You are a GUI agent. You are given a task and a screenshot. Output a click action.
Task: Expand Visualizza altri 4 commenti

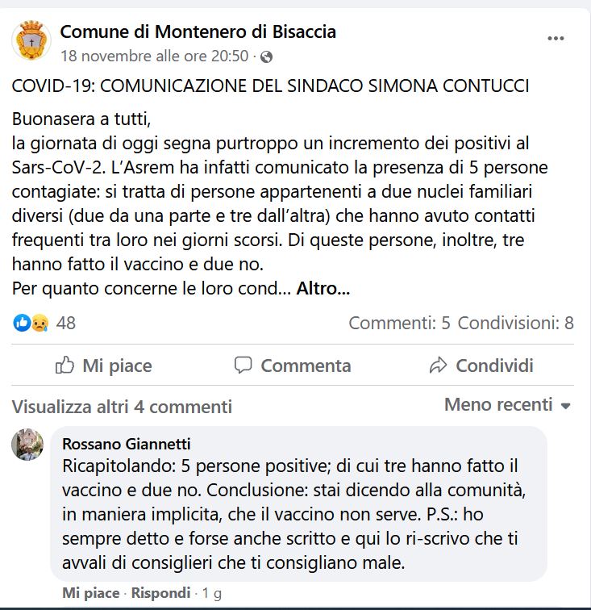pos(122,407)
